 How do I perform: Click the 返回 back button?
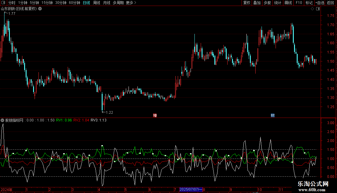coord(330,3)
